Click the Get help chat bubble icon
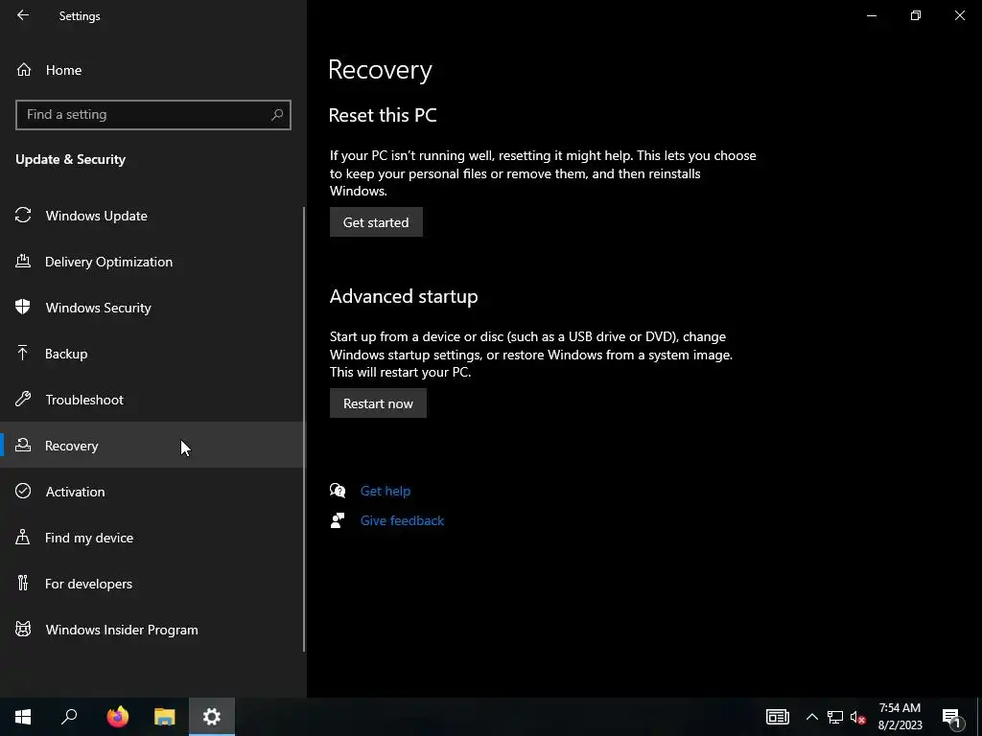Screen dimensions: 982x736 click(x=338, y=490)
